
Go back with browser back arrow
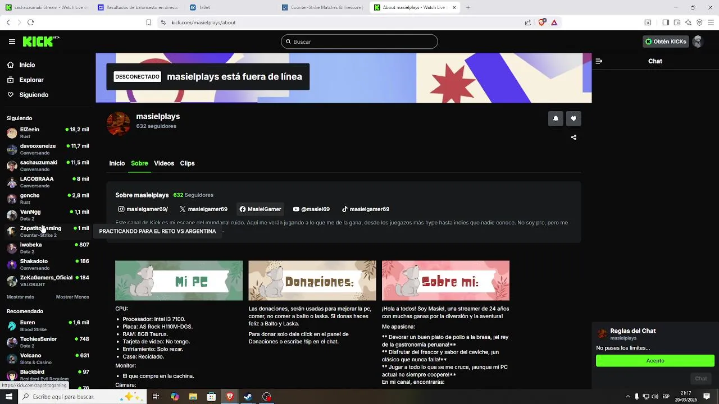click(x=8, y=22)
